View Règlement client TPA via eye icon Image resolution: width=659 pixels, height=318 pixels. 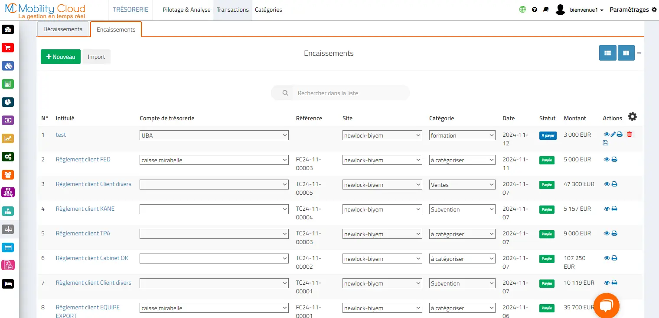coord(607,233)
